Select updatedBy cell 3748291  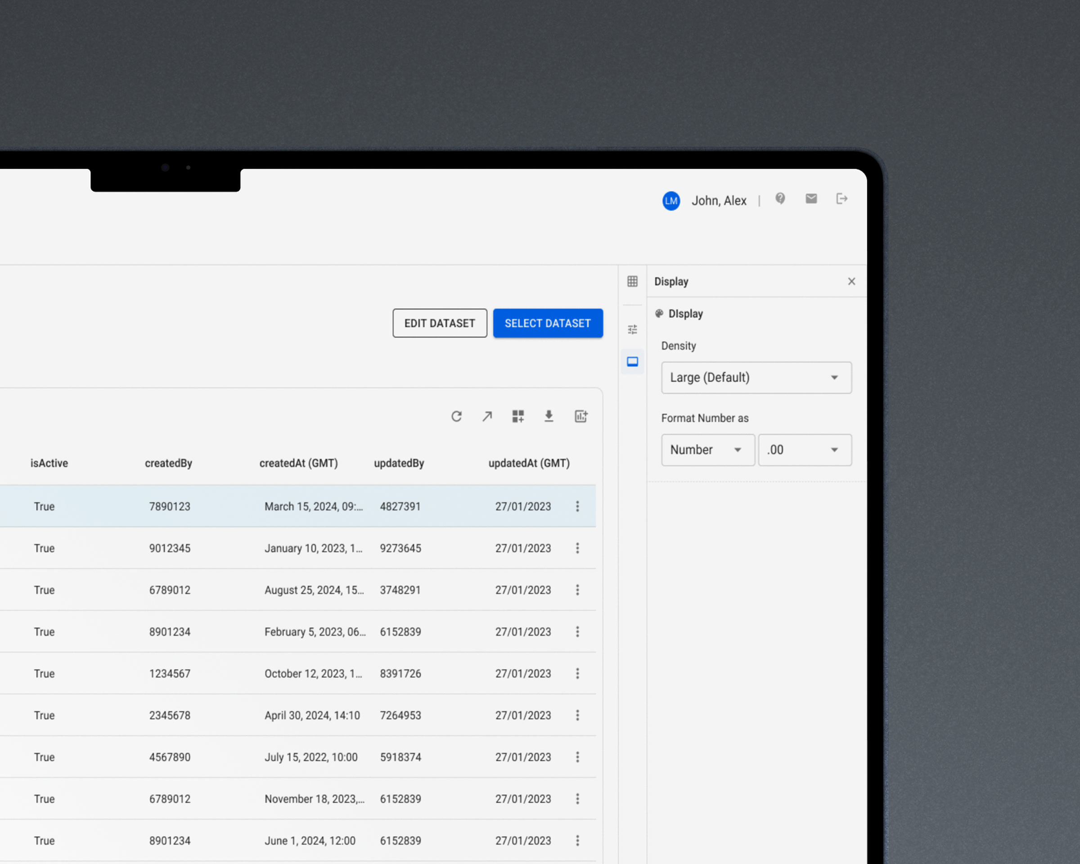tap(400, 590)
